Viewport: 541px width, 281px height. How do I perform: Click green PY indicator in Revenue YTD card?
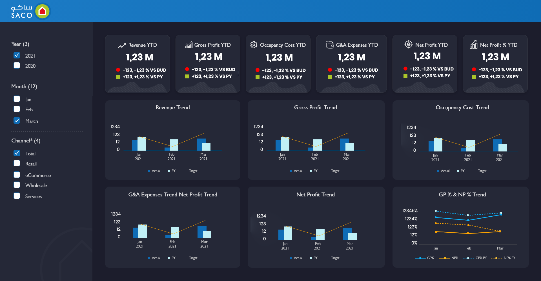[x=118, y=77]
